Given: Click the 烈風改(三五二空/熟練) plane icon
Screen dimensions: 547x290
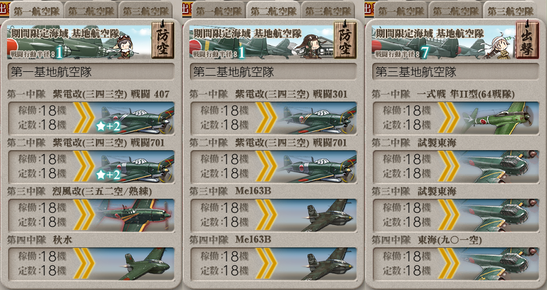Looking at the screenshot, I should pyautogui.click(x=135, y=215).
